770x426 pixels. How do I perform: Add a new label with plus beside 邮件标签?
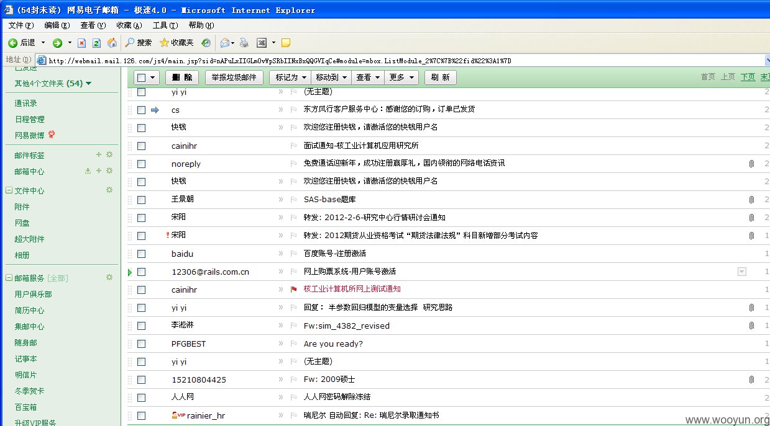tap(98, 154)
